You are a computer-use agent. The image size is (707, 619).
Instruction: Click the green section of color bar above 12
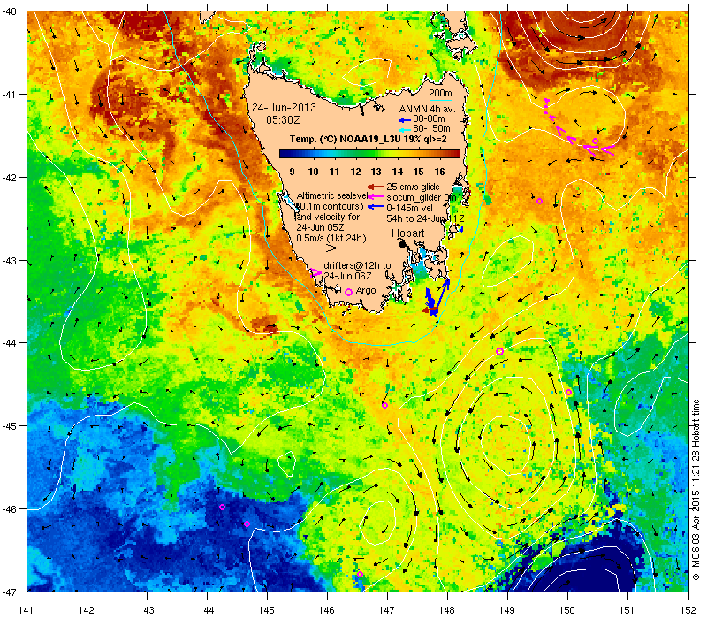[356, 154]
